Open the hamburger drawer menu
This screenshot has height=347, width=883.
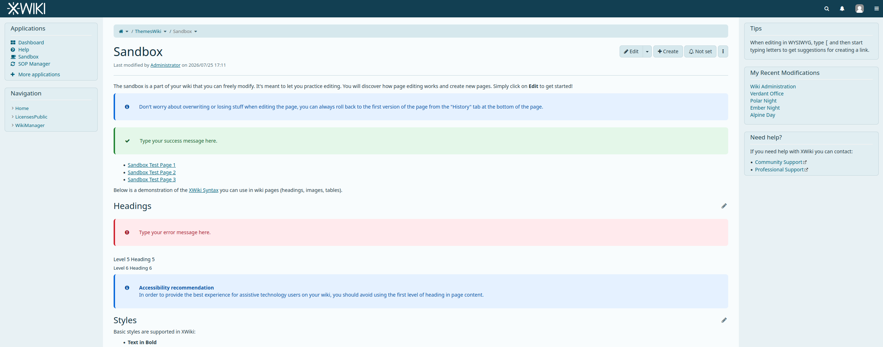(877, 9)
